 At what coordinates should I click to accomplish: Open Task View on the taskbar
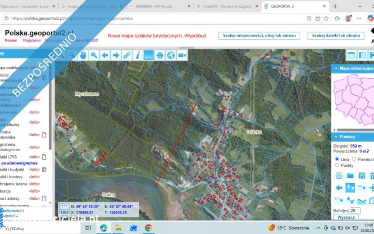[88, 228]
